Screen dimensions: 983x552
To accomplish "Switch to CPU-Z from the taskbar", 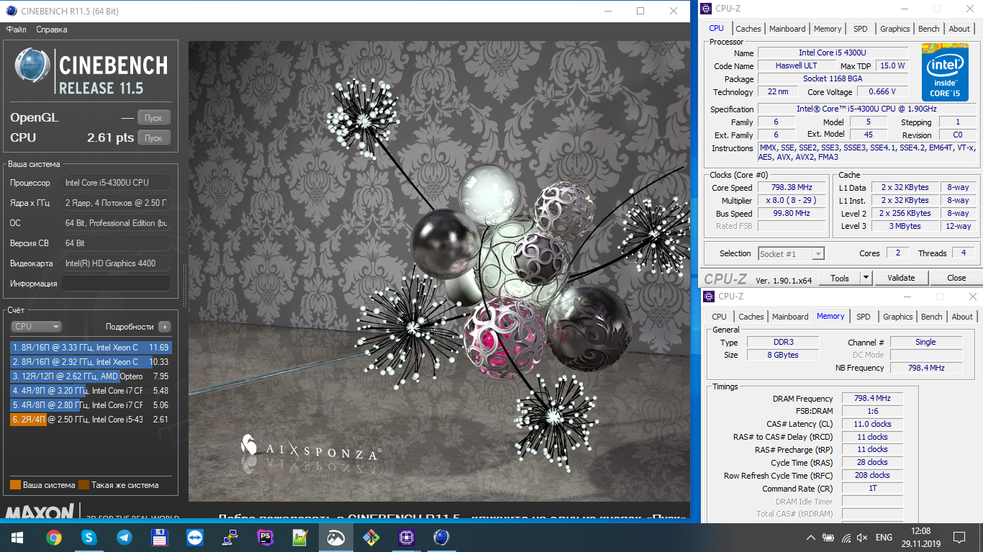I will (x=406, y=537).
